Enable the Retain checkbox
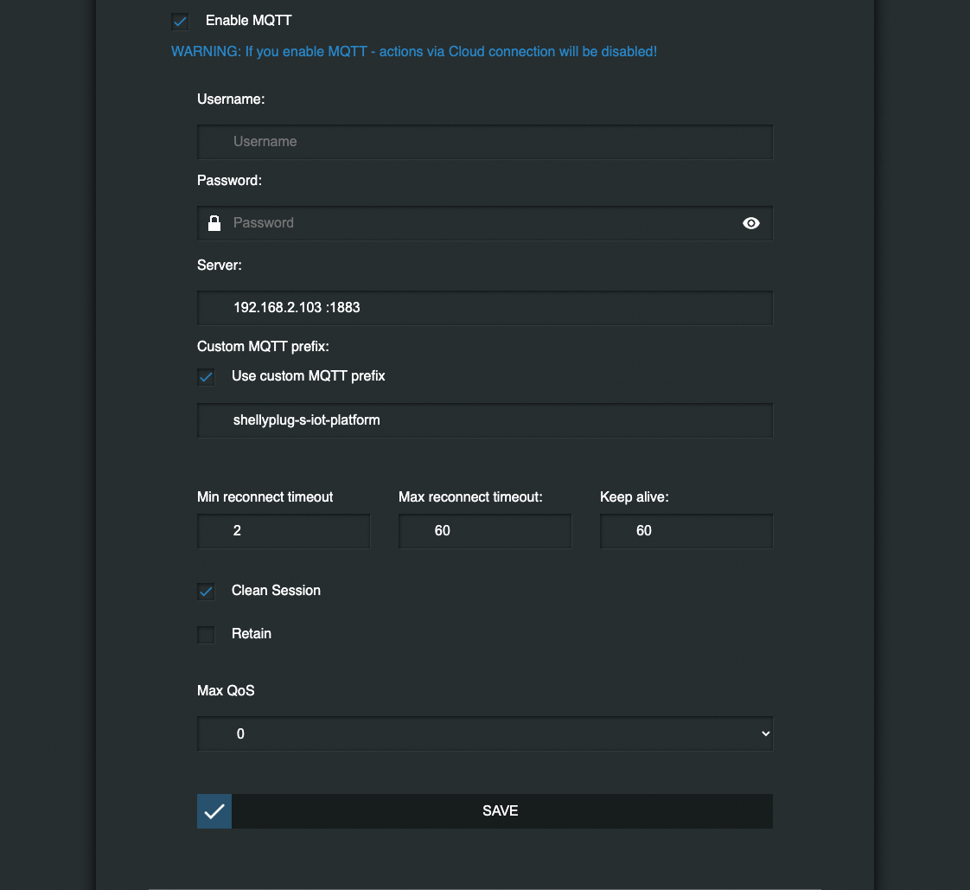This screenshot has width=970, height=890. (206, 635)
